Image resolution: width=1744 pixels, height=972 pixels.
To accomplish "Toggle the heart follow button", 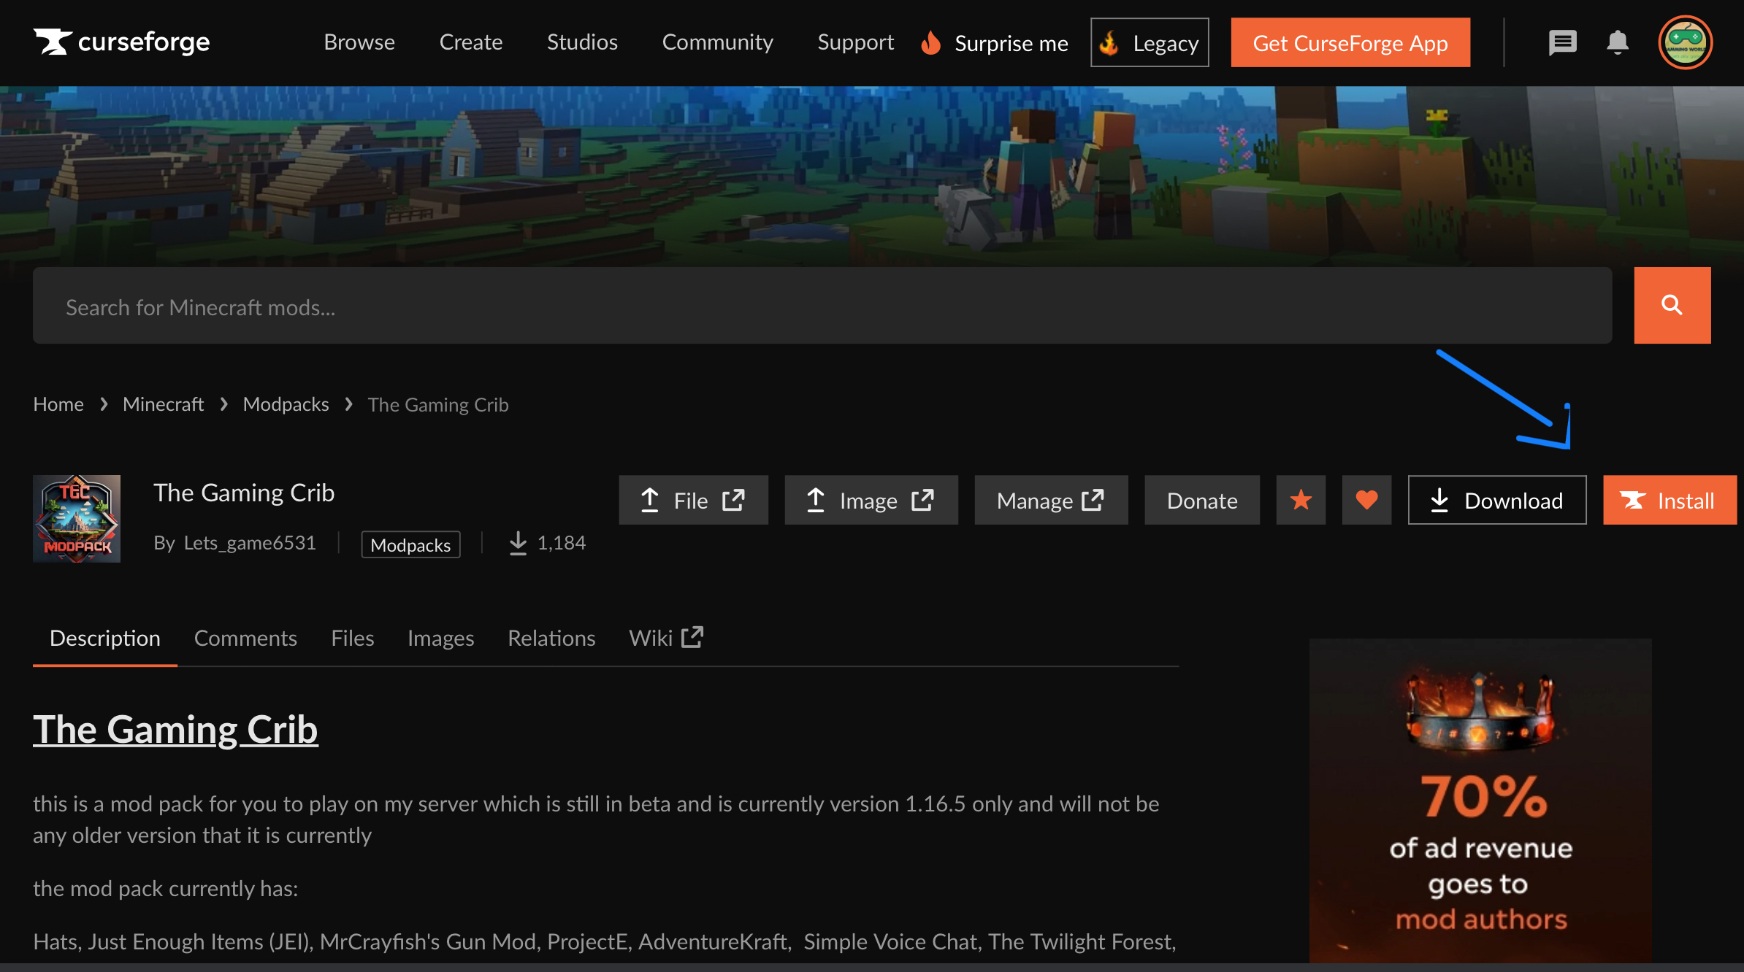I will (1366, 501).
